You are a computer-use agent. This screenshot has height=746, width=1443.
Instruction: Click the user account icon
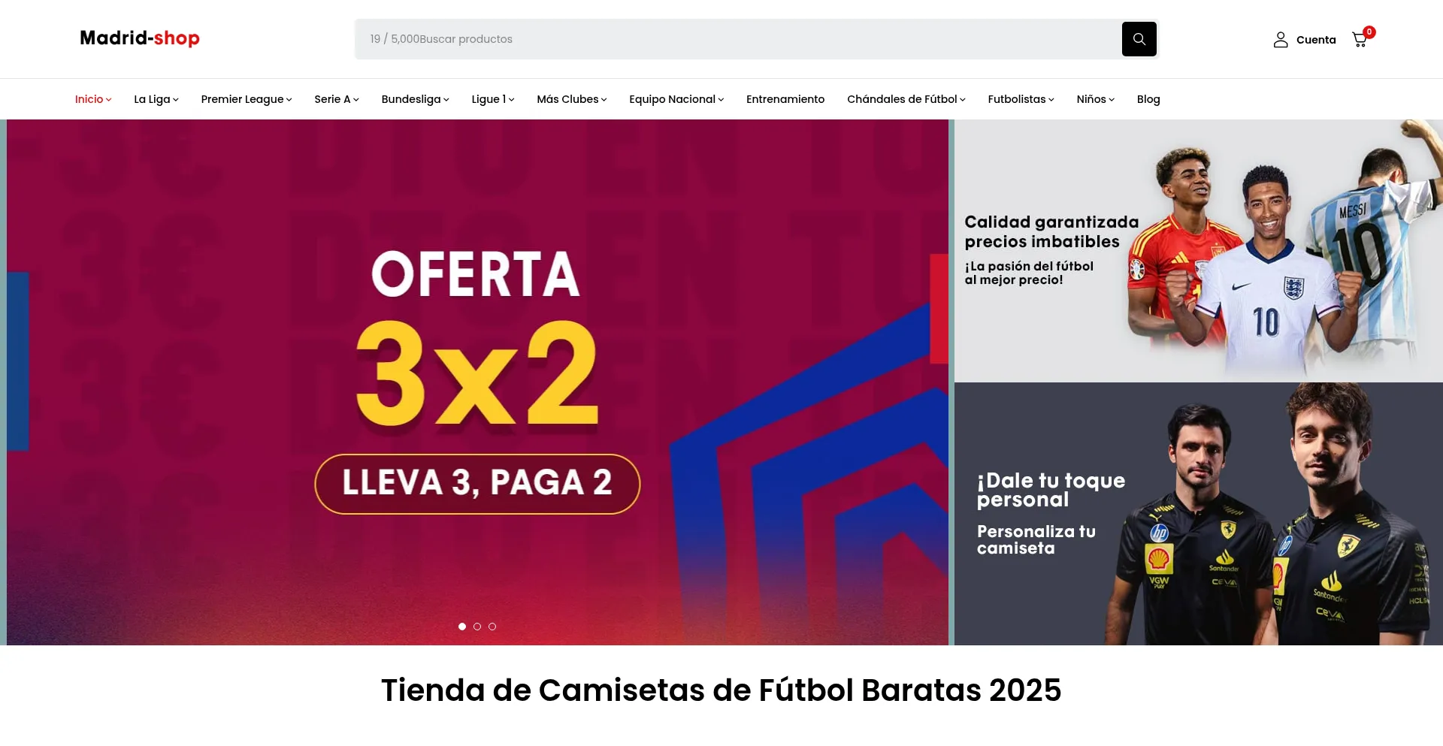pos(1281,40)
